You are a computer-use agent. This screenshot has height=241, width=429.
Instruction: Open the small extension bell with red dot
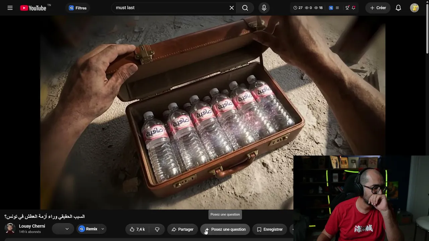click(353, 8)
